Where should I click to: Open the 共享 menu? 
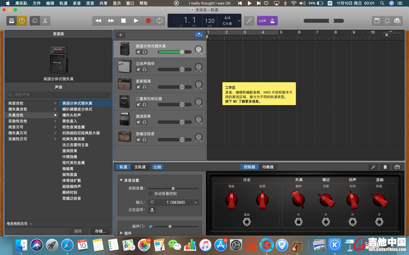103,3
